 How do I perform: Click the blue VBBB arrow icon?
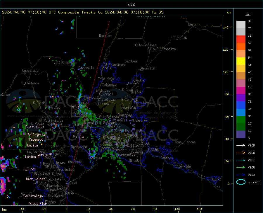(241, 175)
